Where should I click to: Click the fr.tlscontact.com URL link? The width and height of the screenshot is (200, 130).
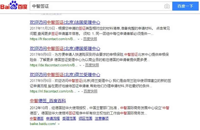point(53,39)
